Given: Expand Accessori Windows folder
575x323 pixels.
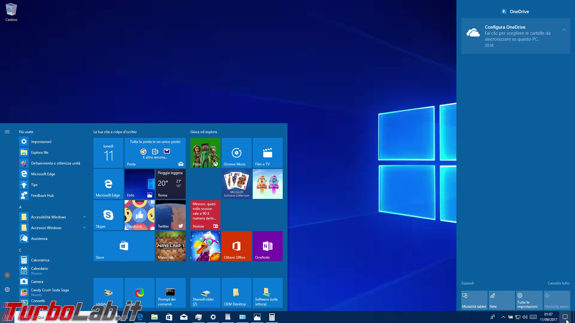Looking at the screenshot, I should pyautogui.click(x=53, y=228).
